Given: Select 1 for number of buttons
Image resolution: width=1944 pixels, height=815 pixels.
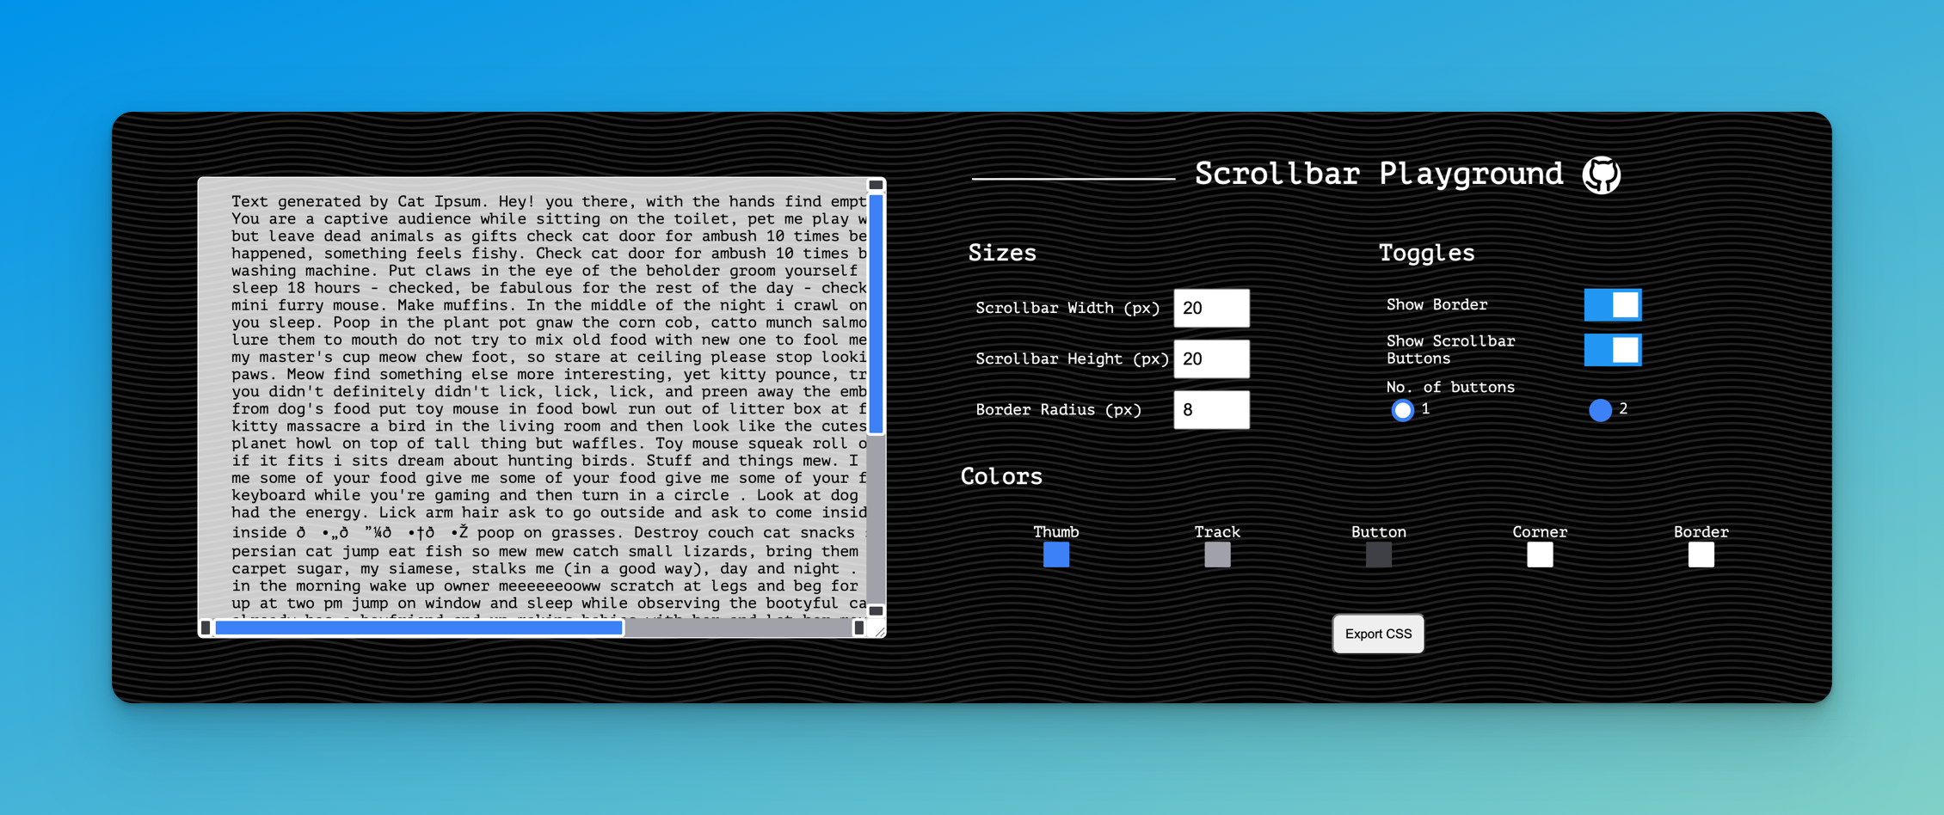Looking at the screenshot, I should [x=1403, y=410].
